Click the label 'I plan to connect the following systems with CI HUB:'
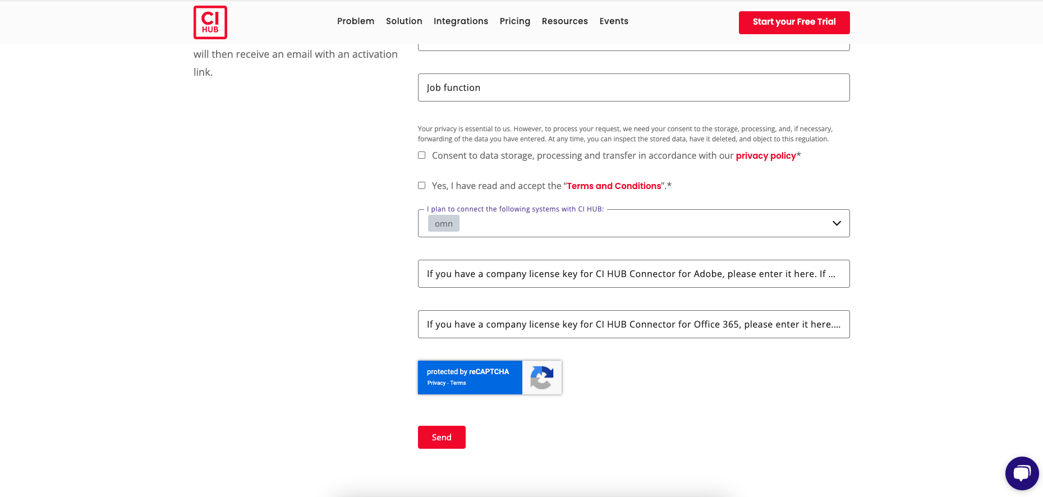Screen dimensions: 1043x497 click(515, 209)
